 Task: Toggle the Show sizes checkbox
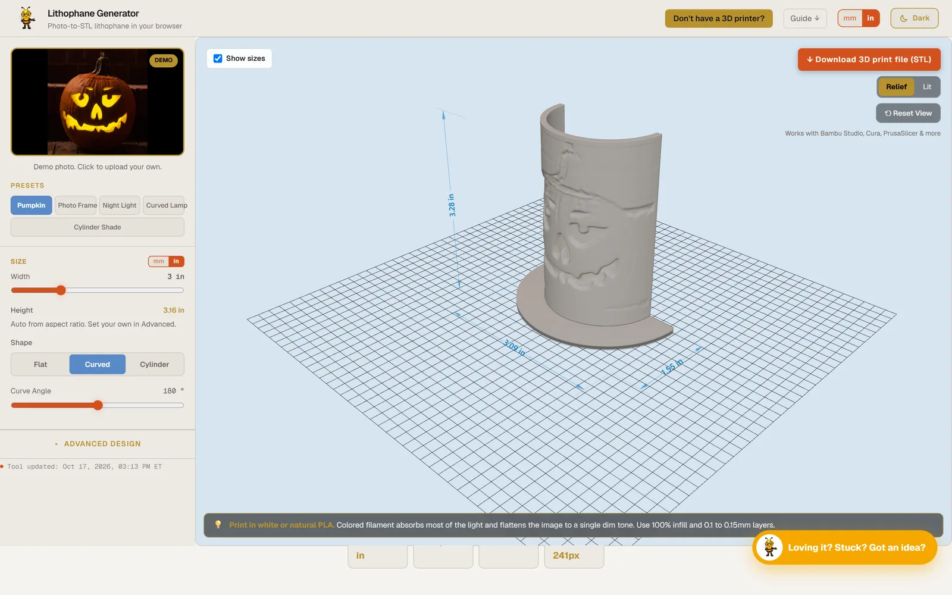click(218, 58)
